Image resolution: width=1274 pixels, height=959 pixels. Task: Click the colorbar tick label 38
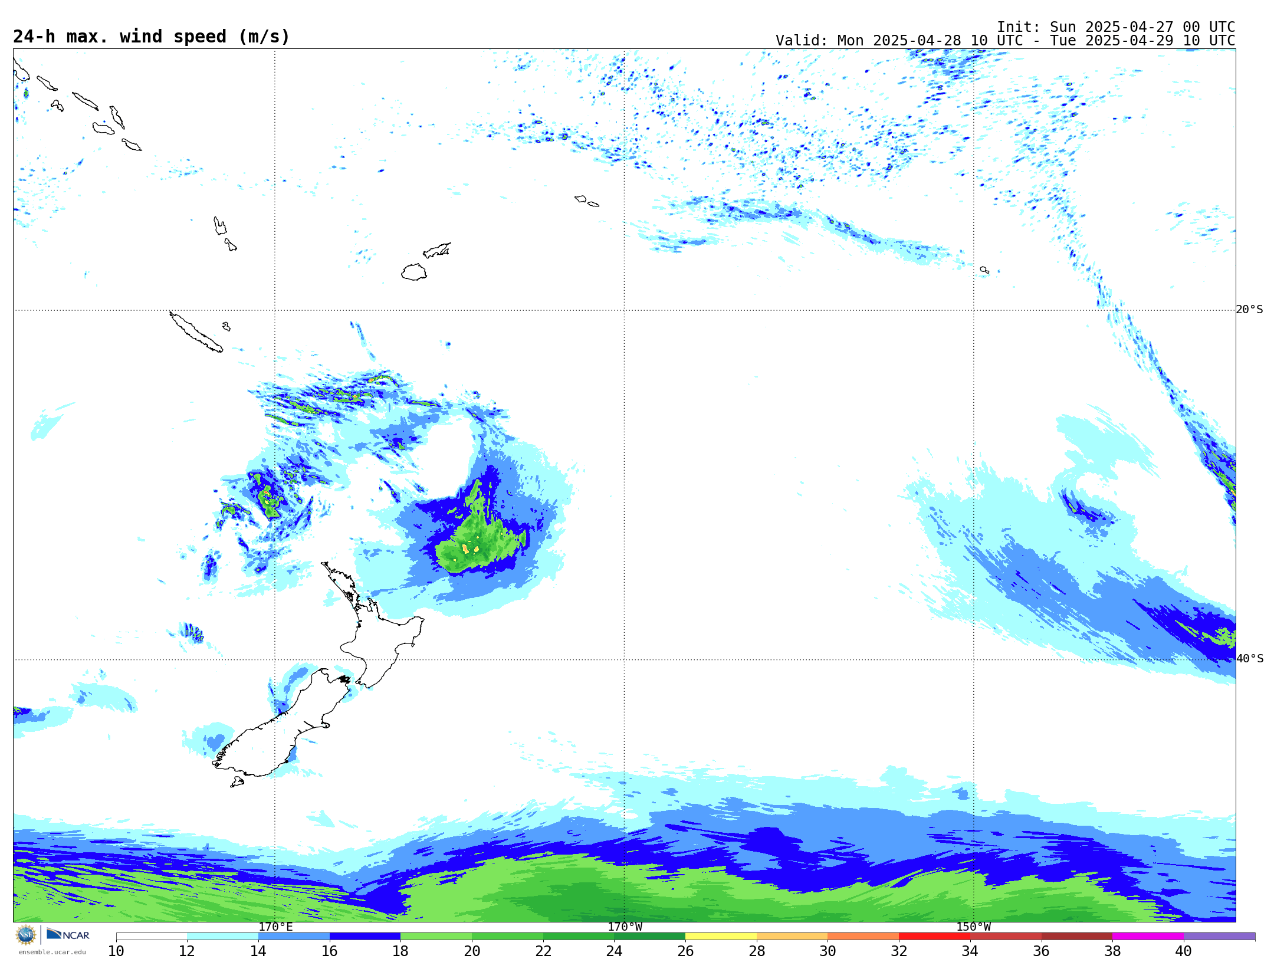click(x=1112, y=951)
